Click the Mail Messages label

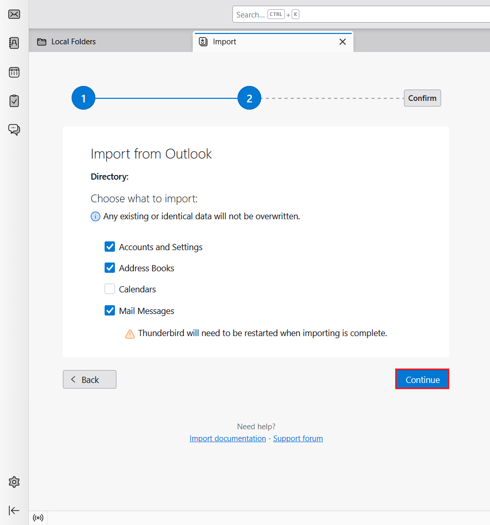146,311
